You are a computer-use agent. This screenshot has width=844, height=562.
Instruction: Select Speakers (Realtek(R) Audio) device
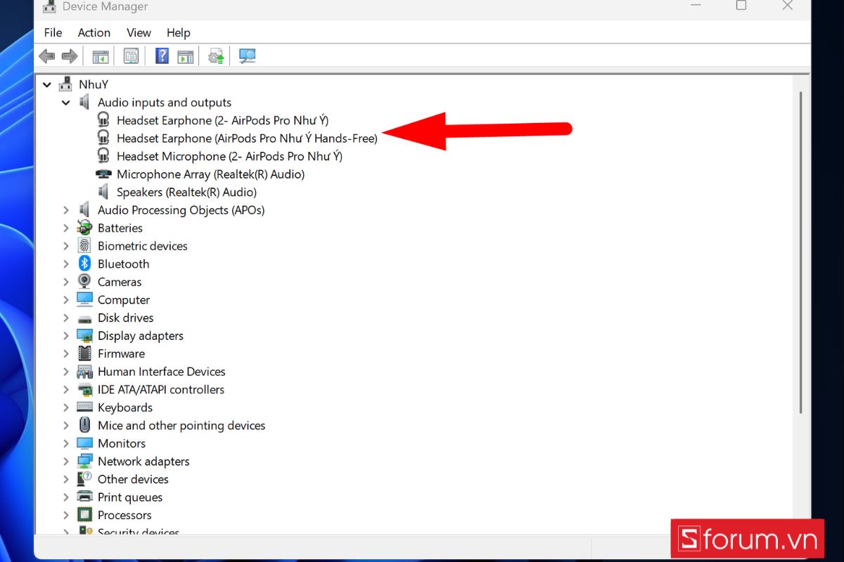pos(186,192)
